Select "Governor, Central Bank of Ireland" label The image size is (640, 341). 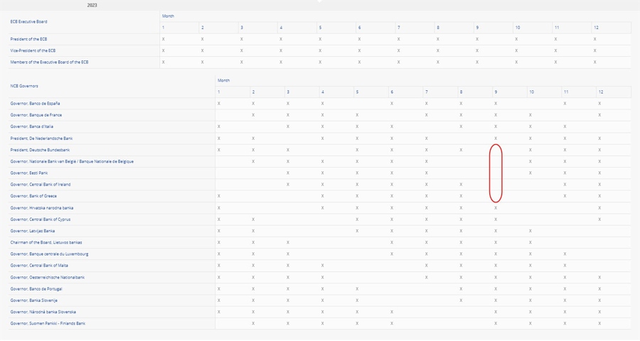(41, 185)
